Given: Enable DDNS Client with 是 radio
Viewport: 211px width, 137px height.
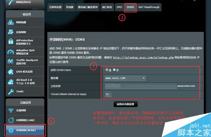Looking at the screenshot, I should 107,70.
